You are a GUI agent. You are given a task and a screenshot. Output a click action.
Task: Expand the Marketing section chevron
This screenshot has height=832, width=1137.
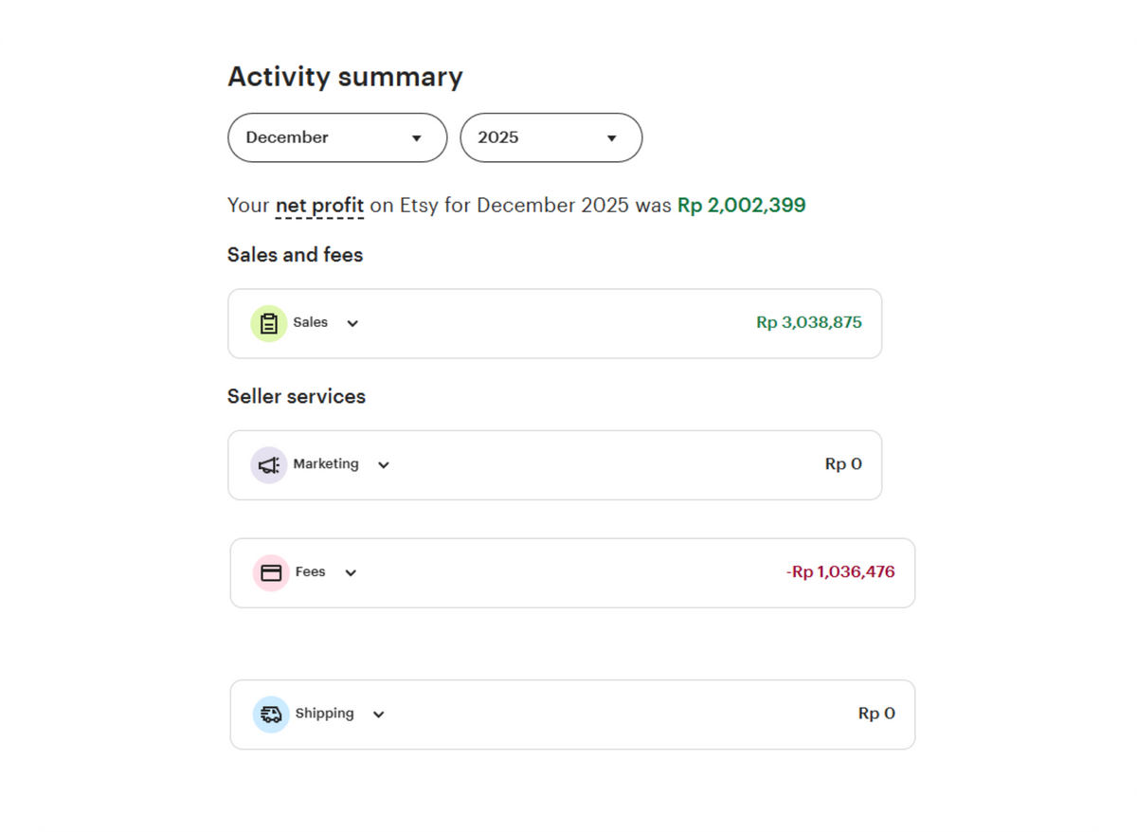tap(383, 465)
